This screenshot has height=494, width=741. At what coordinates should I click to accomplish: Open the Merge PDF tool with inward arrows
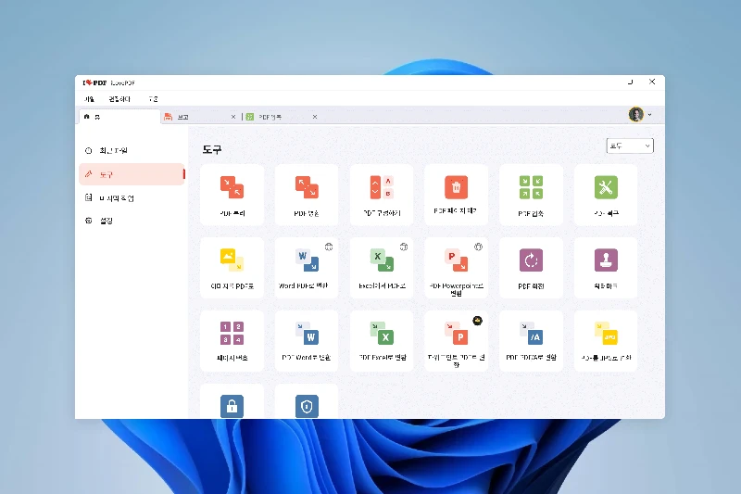point(232,196)
